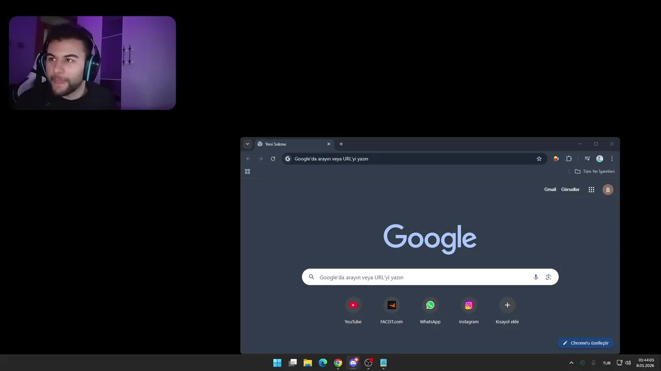Open Google account B avatar
This screenshot has width=661, height=371.
(608, 190)
